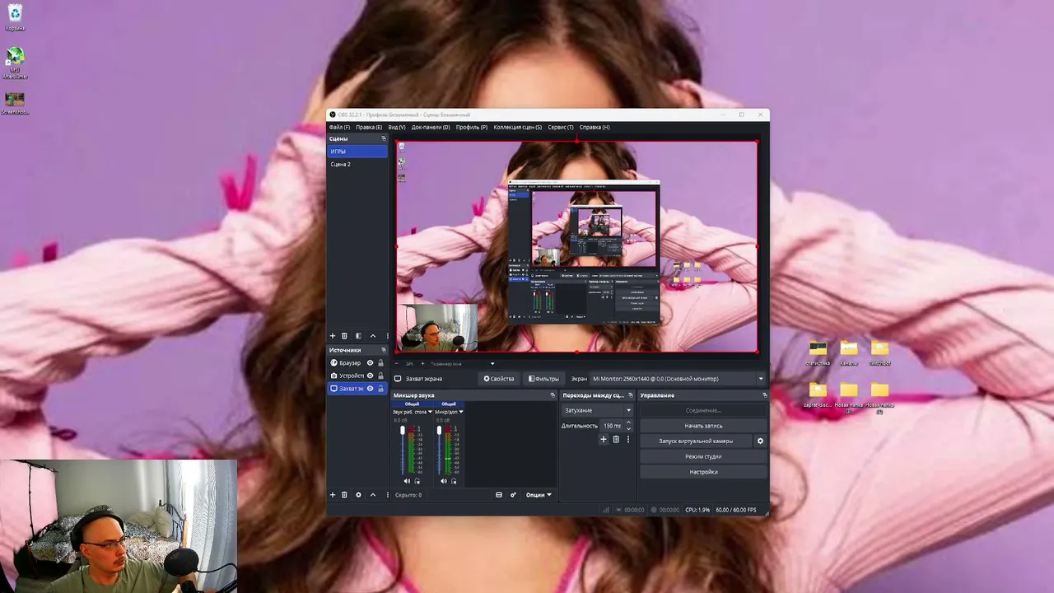Expand the Опции dropdown in the mixer
Viewport: 1054px width, 593px height.
point(539,495)
